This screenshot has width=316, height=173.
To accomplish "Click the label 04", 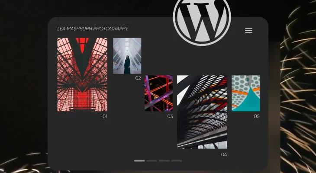I will pyautogui.click(x=224, y=154).
